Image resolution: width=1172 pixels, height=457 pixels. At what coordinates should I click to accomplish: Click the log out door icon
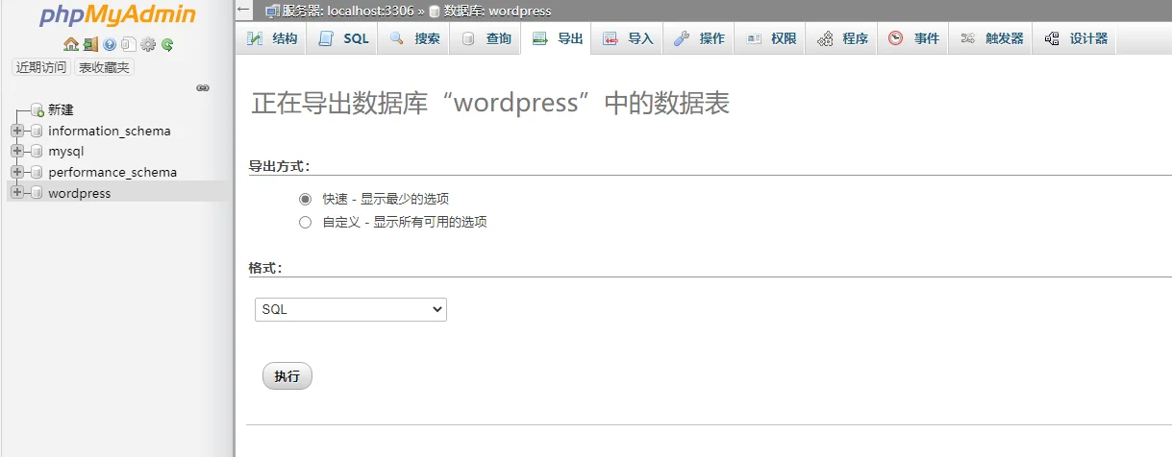coord(90,44)
